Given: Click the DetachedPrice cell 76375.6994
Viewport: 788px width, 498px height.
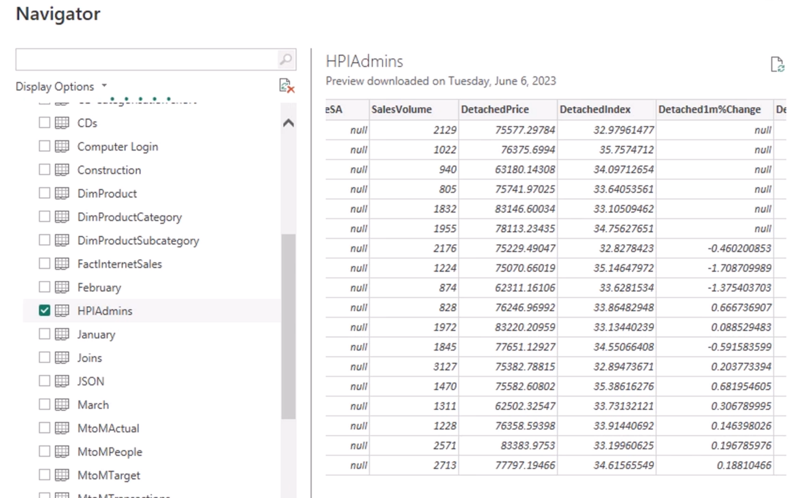Looking at the screenshot, I should (x=508, y=150).
